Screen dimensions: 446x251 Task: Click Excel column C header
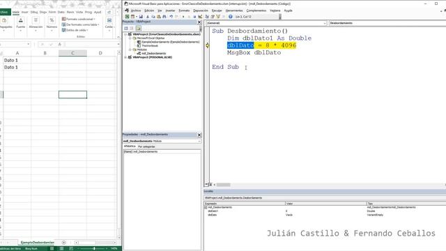72,53
